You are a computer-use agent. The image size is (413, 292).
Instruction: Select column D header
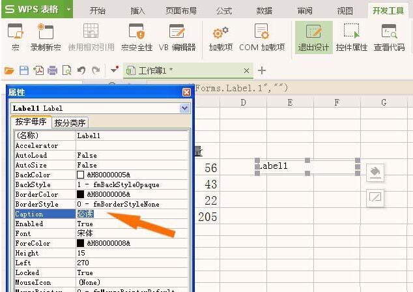pyautogui.click(x=243, y=102)
